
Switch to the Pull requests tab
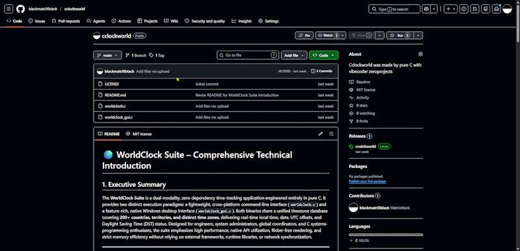66,21
